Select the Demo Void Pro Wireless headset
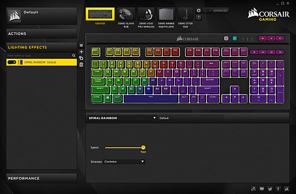Image resolution: width=296 pixels, height=194 pixels. [x=146, y=14]
